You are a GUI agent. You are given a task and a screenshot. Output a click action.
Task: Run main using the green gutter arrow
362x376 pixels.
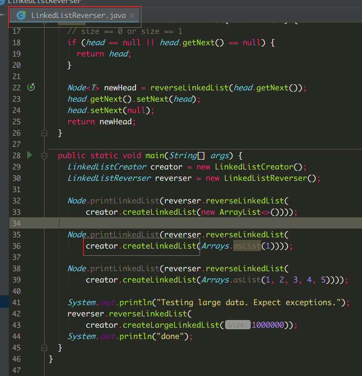pyautogui.click(x=30, y=155)
